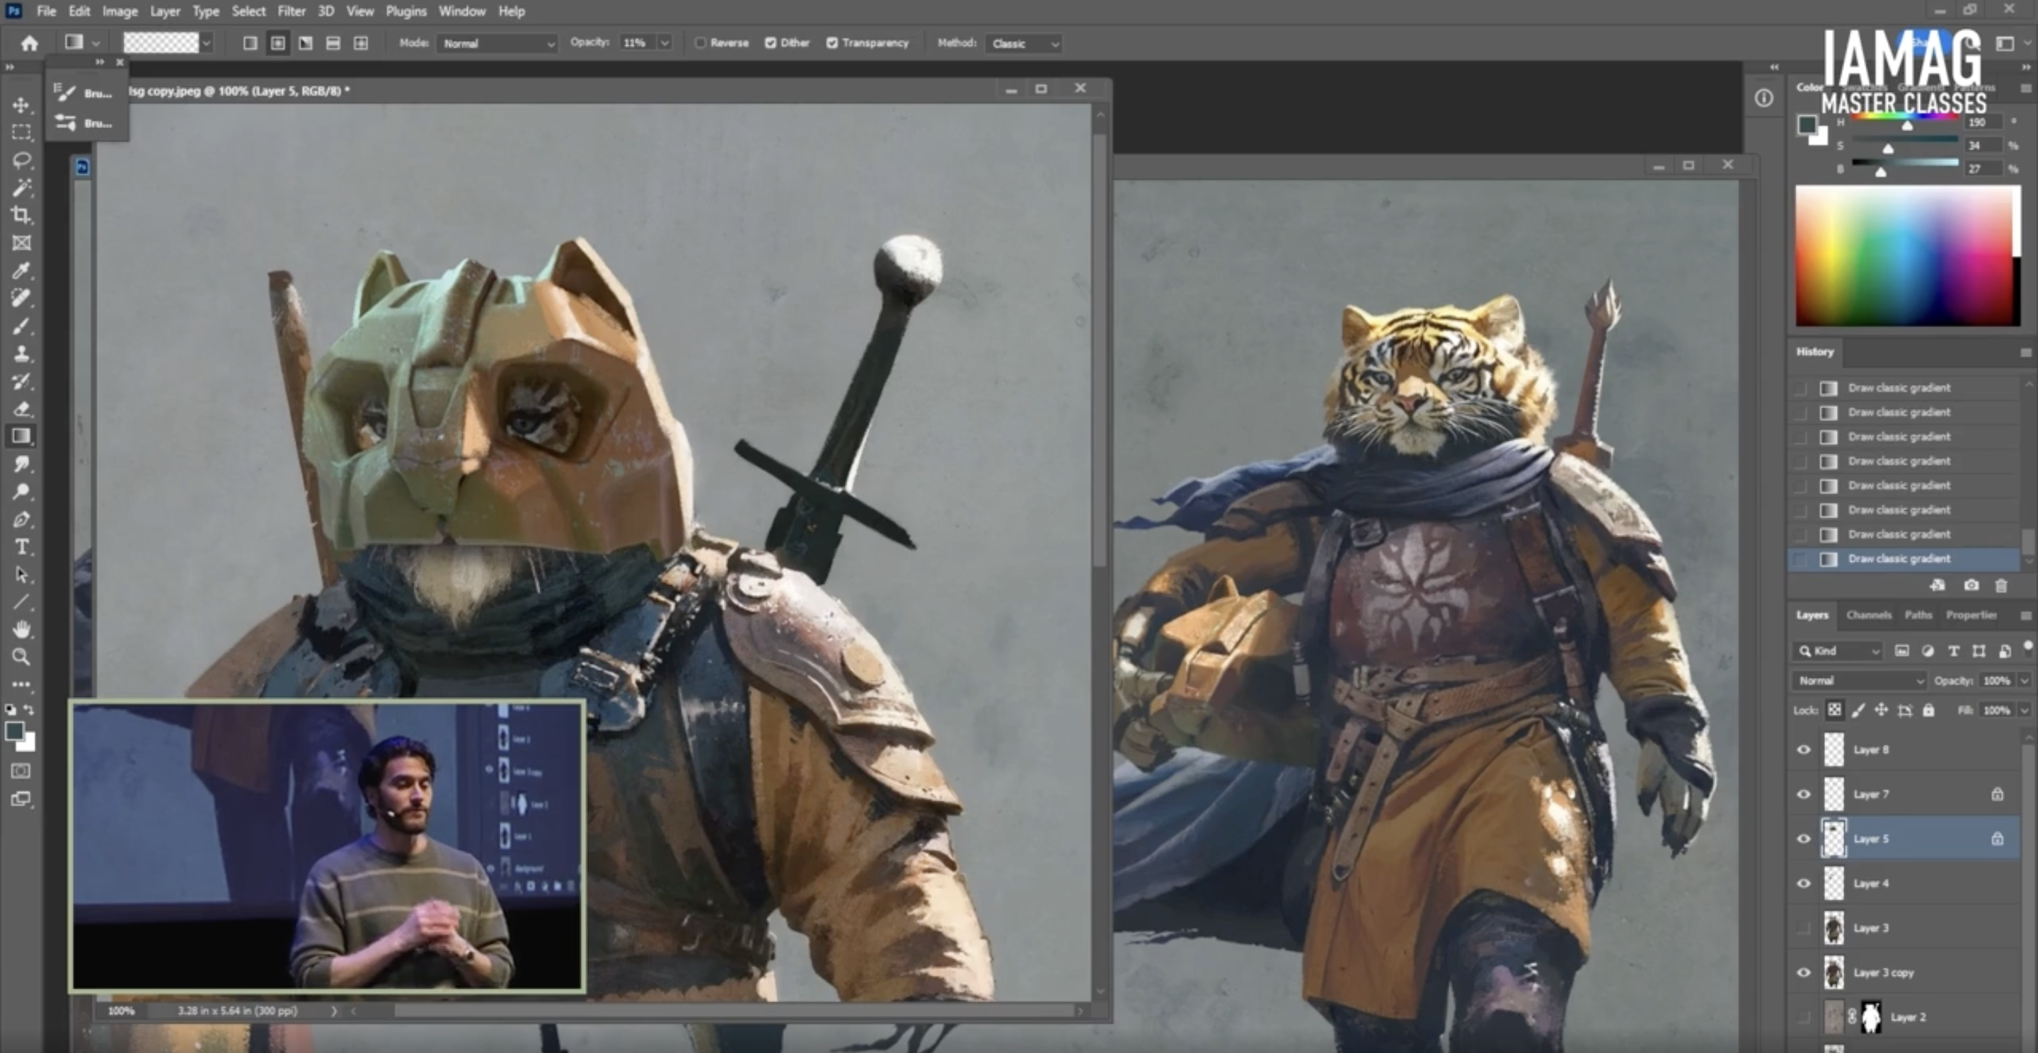Open the gradient Mode dropdown
Image resolution: width=2038 pixels, height=1053 pixels.
(x=497, y=43)
